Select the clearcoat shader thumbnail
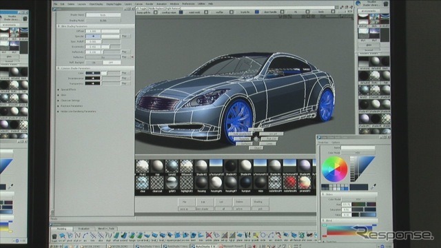 pos(157,183)
